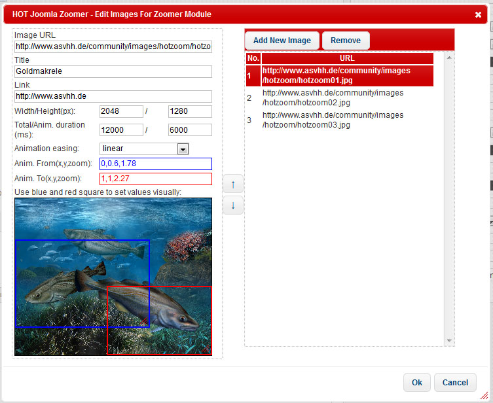Screen dimensions: 493x403
Task: Click the Title field containing Goldmakrele
Action: click(113, 71)
